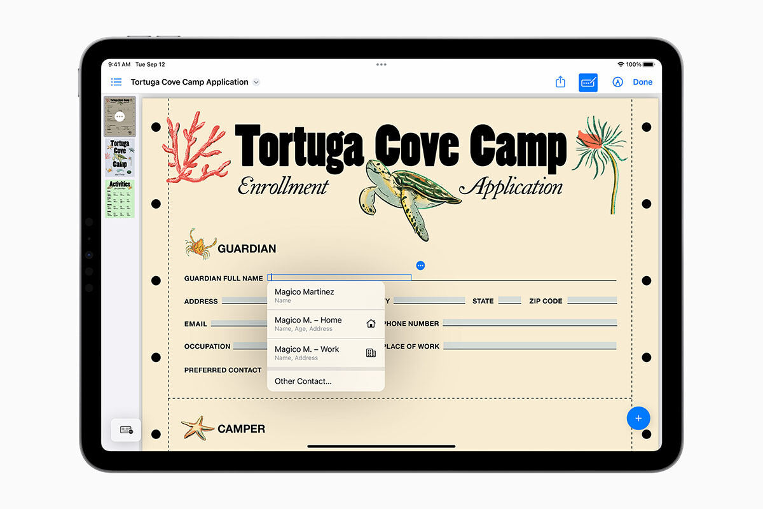
Task: Toggle the form autofill tool button
Action: point(588,82)
